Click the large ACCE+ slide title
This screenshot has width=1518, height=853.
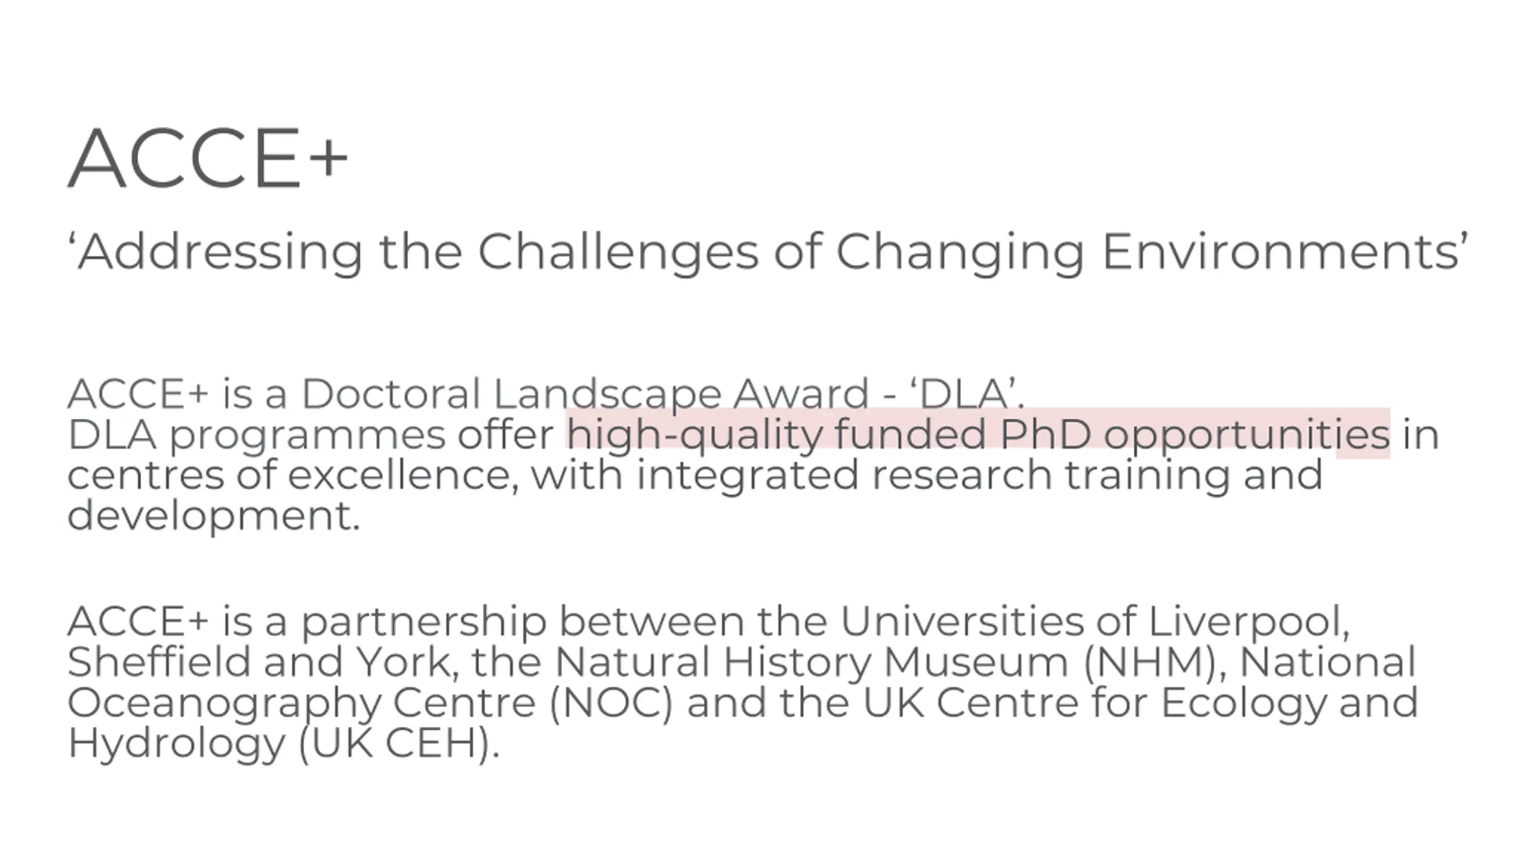point(208,158)
